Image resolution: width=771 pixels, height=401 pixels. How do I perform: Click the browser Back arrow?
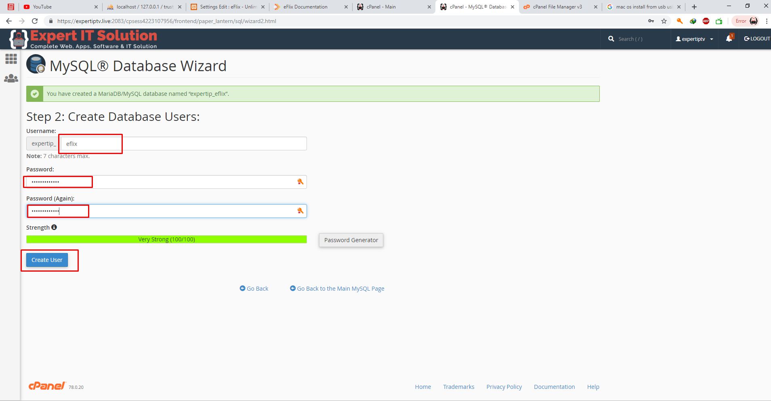click(9, 21)
